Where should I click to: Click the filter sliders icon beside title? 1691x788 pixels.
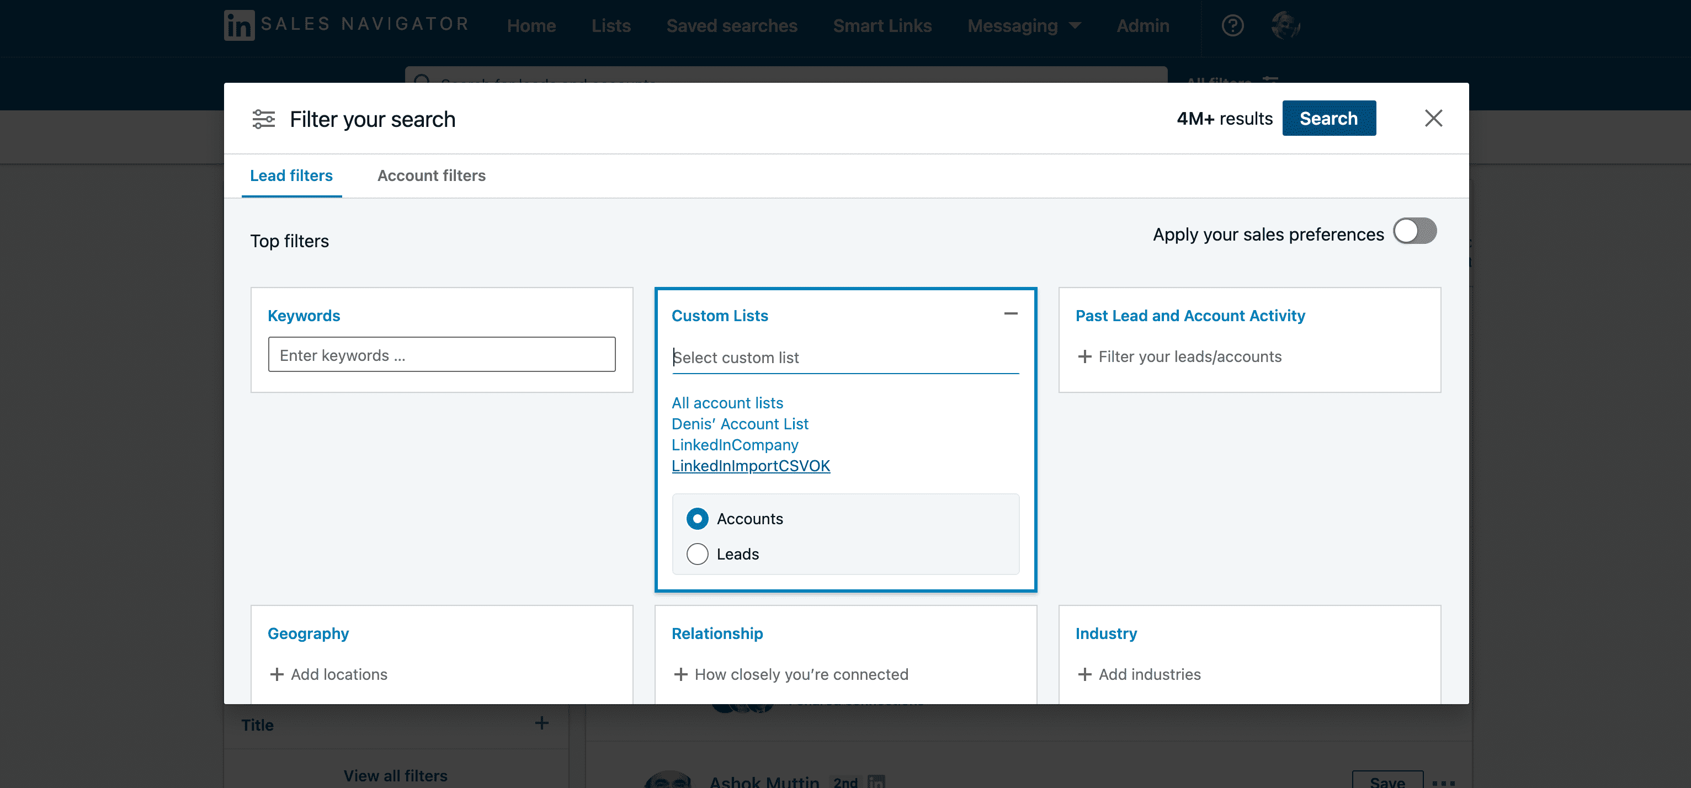[264, 119]
